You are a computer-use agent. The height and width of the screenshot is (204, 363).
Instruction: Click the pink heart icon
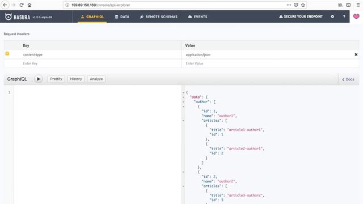pyautogui.click(x=356, y=16)
